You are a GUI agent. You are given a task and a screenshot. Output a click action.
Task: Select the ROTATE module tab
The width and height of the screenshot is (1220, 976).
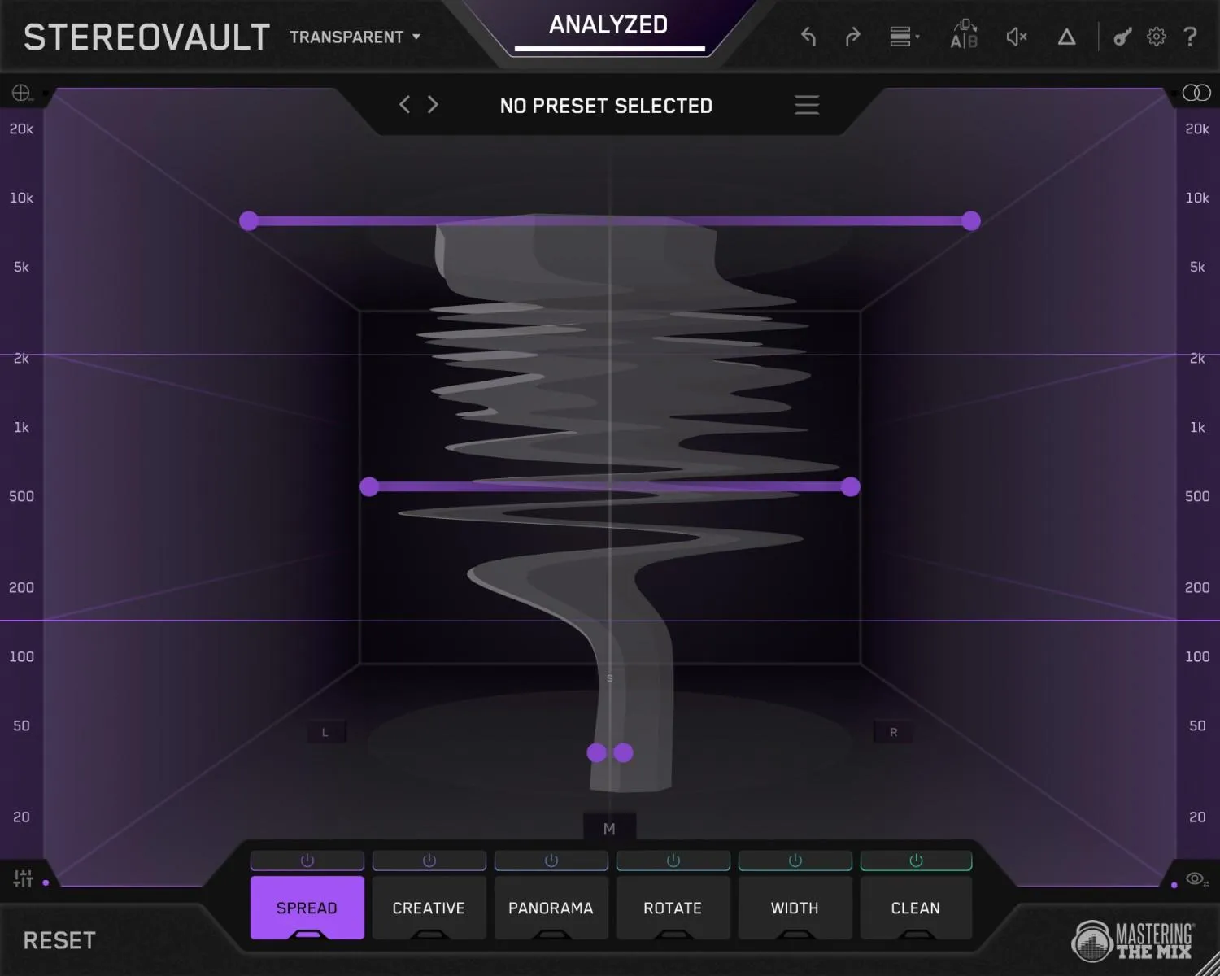click(x=673, y=908)
